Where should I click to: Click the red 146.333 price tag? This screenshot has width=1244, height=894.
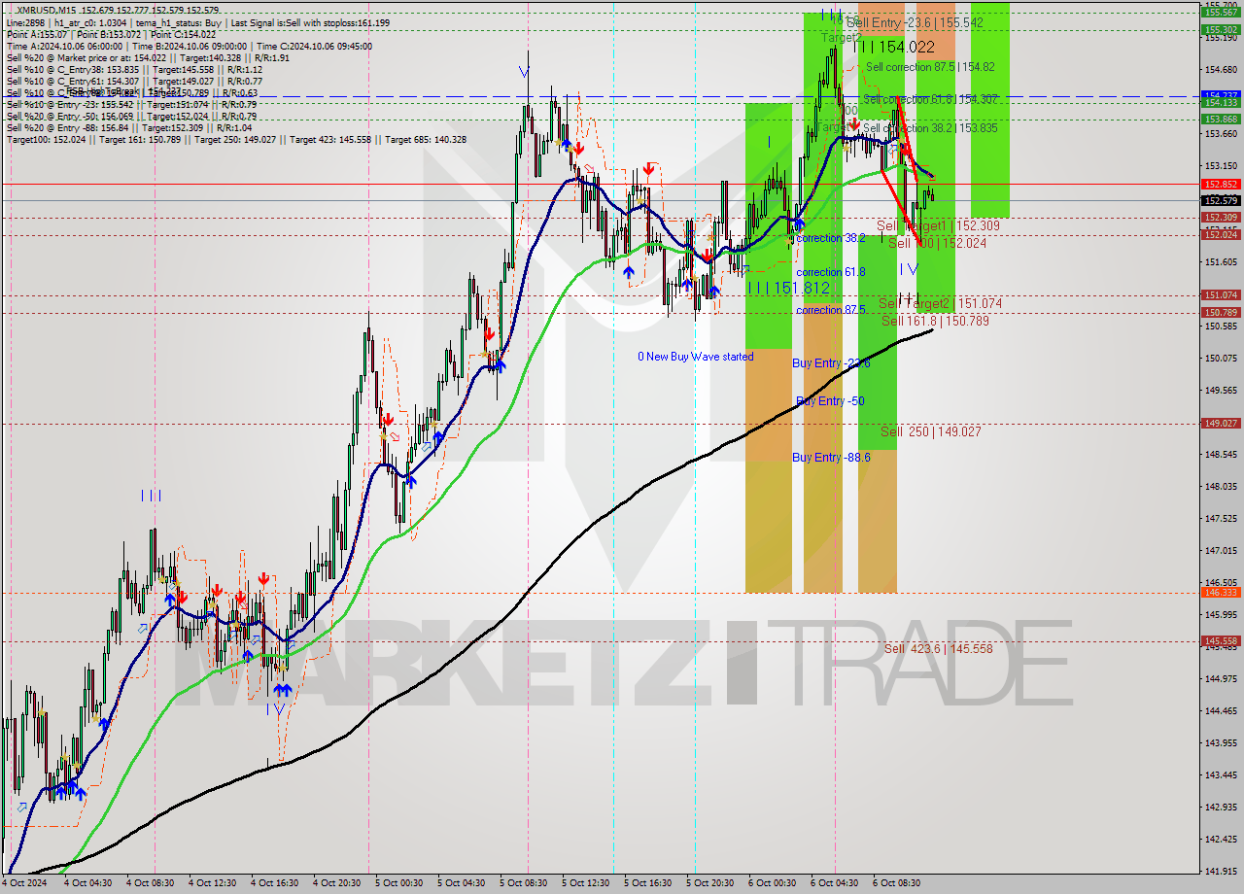pos(1222,592)
